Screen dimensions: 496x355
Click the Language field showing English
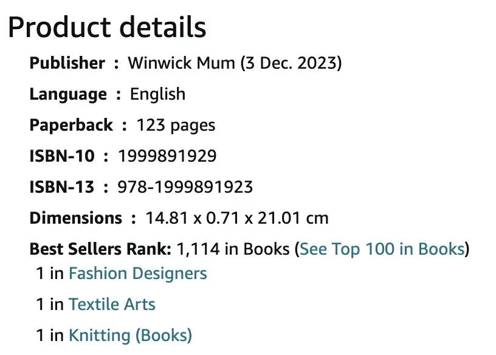[157, 94]
